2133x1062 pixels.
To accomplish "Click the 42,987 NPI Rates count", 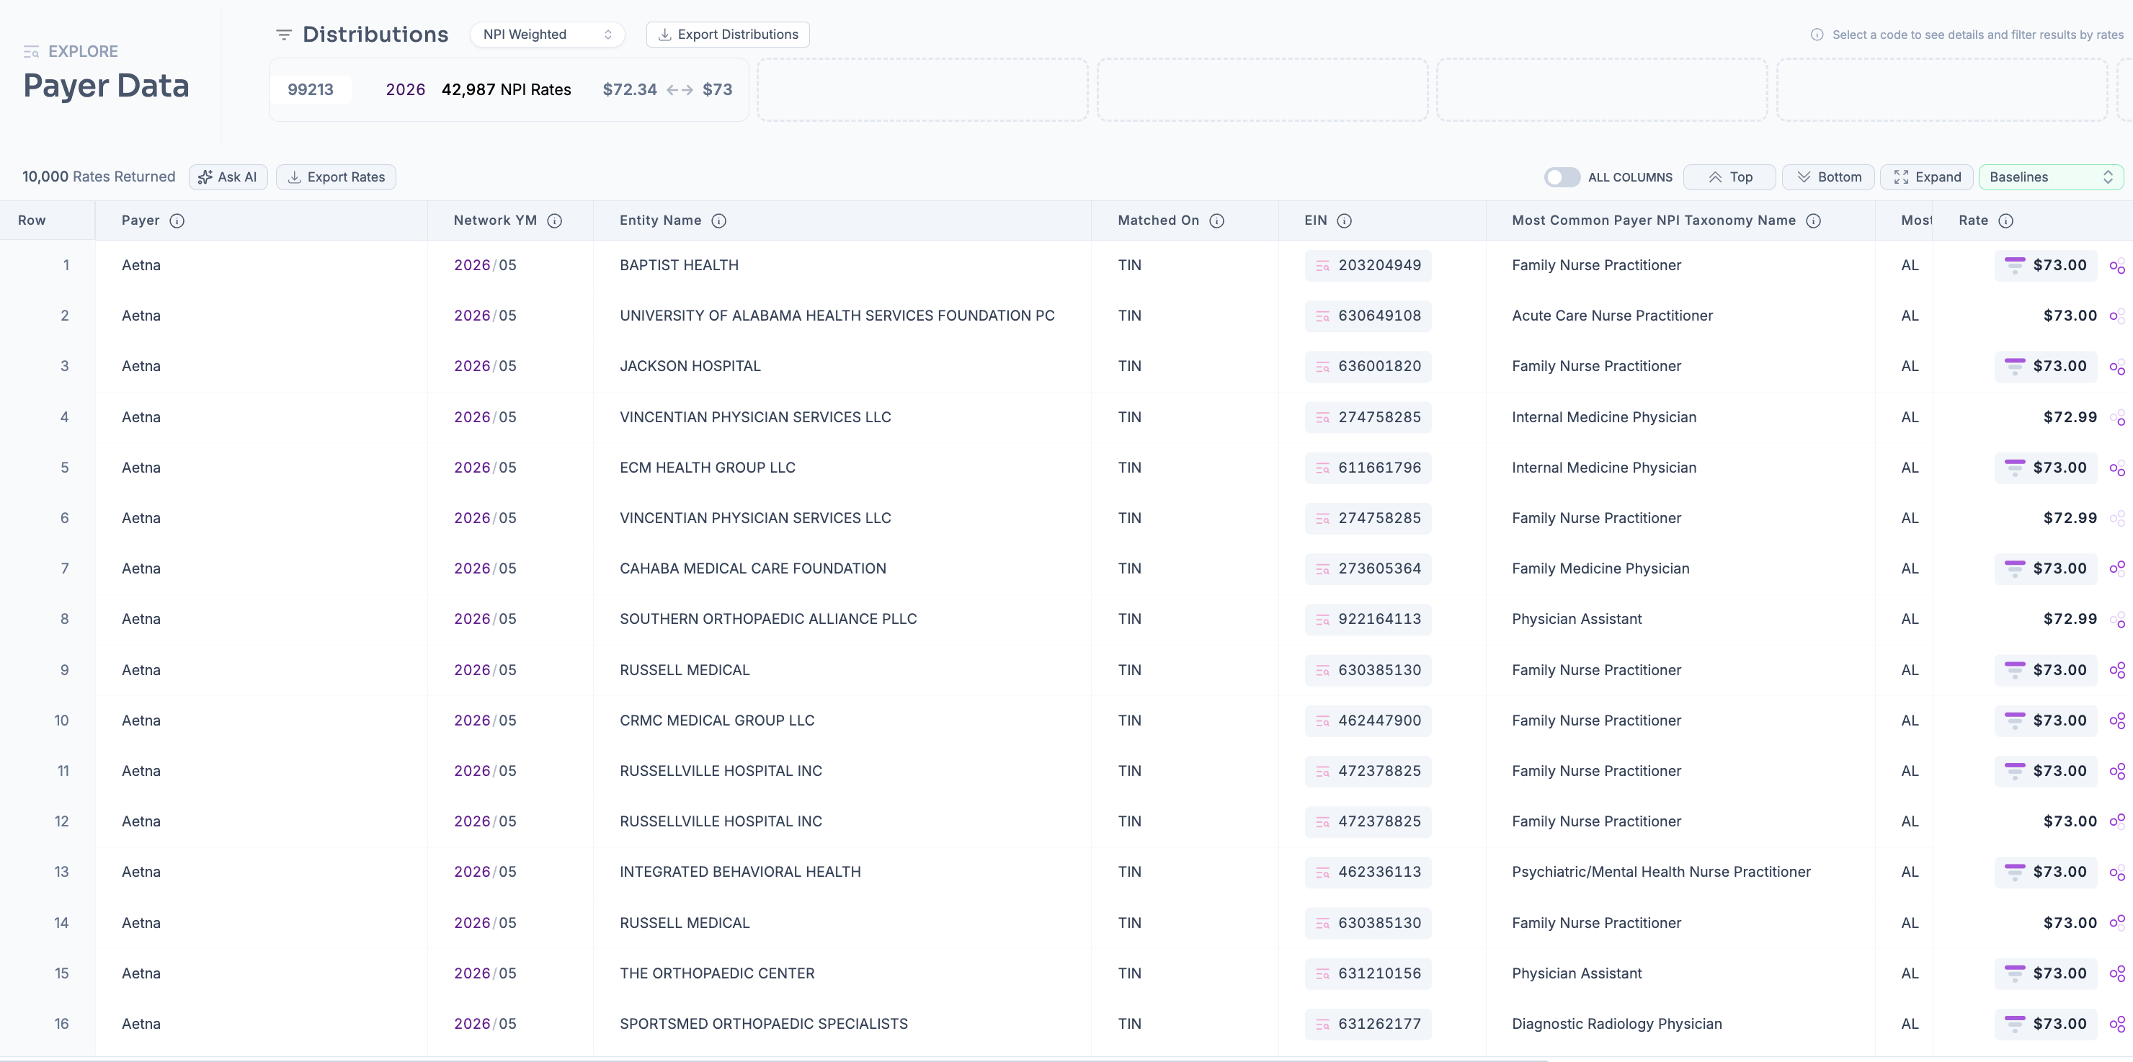I will (506, 89).
